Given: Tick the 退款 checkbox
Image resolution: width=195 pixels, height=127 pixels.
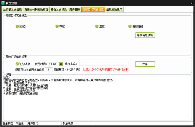Looking at the screenshot, I should coord(97,26).
